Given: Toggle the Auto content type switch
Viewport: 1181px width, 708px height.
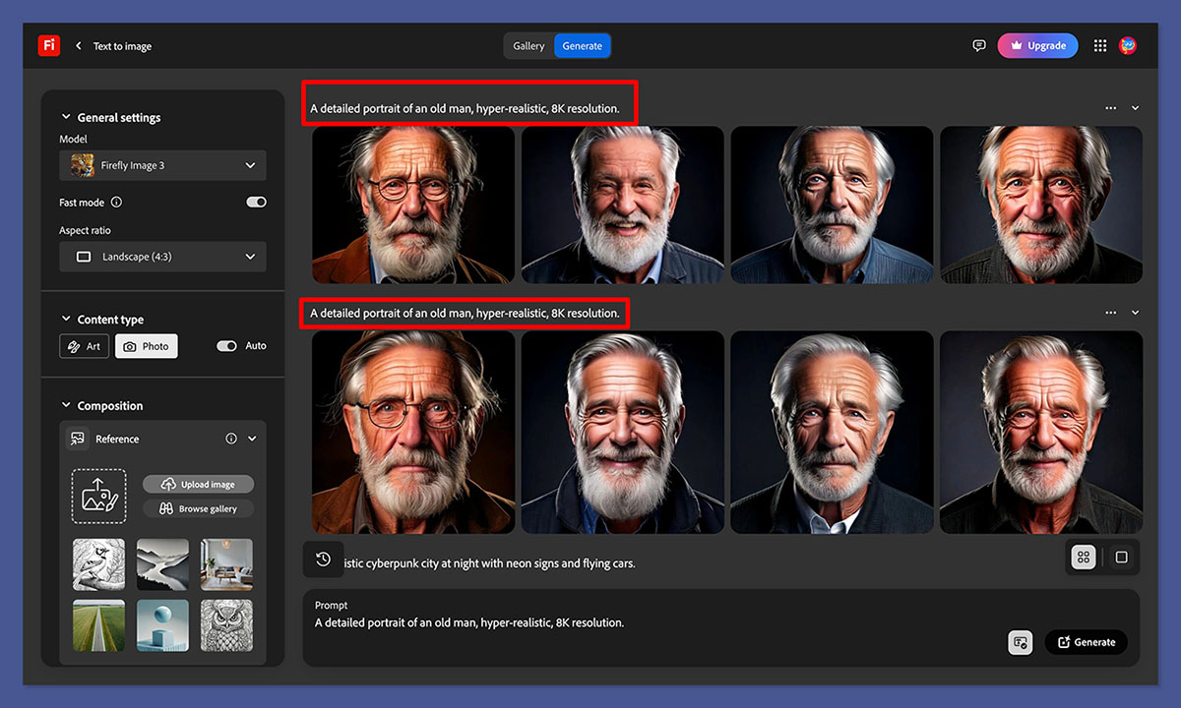Looking at the screenshot, I should pyautogui.click(x=226, y=346).
